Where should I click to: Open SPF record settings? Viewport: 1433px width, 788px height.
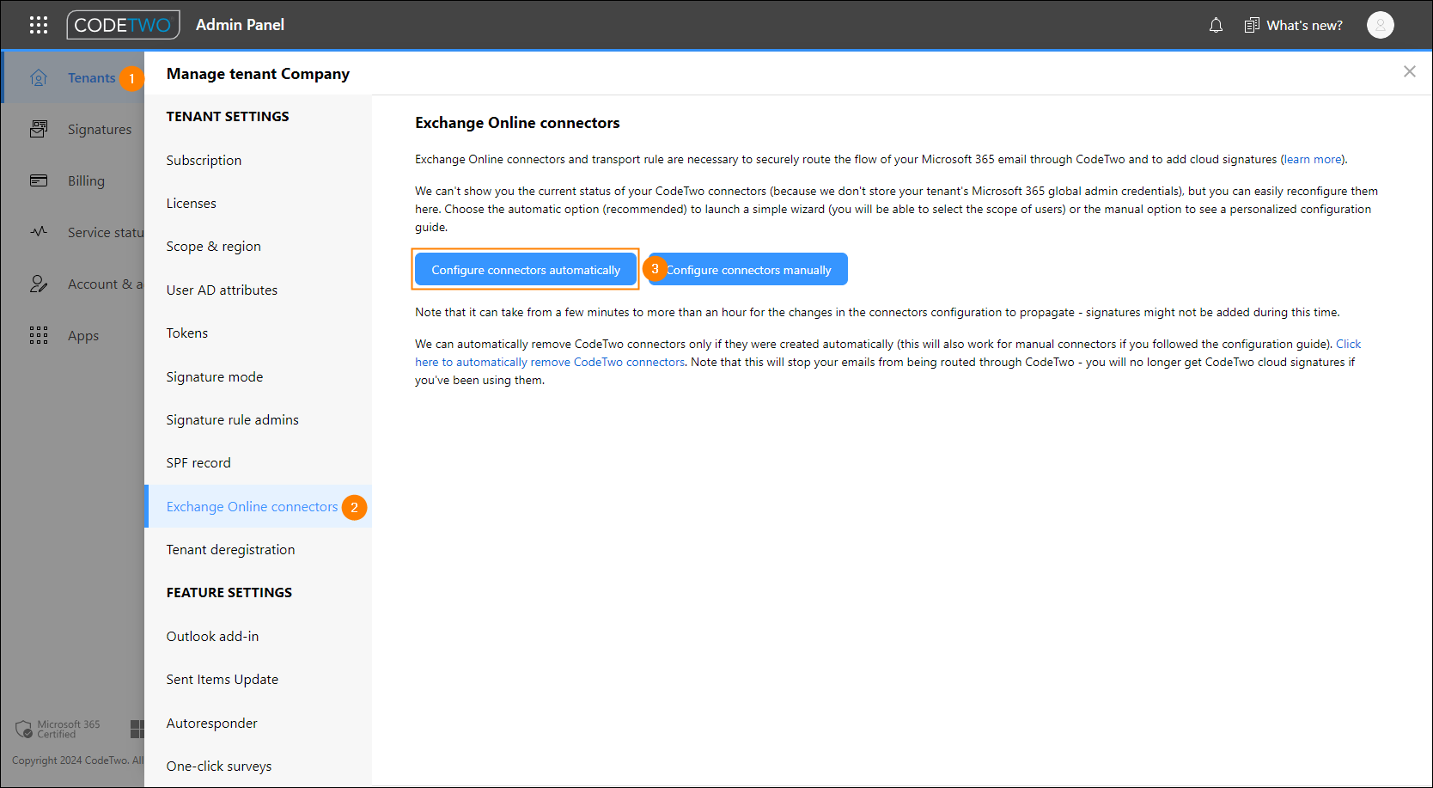(198, 462)
